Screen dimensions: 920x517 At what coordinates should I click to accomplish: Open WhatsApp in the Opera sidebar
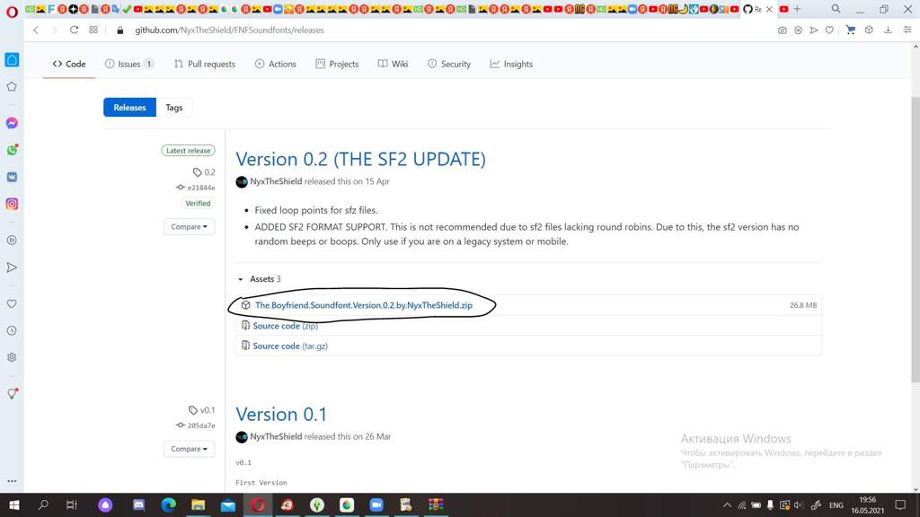click(x=12, y=150)
